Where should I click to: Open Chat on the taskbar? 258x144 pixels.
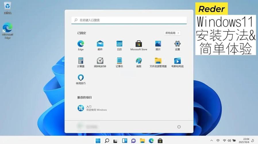click(x=133, y=141)
